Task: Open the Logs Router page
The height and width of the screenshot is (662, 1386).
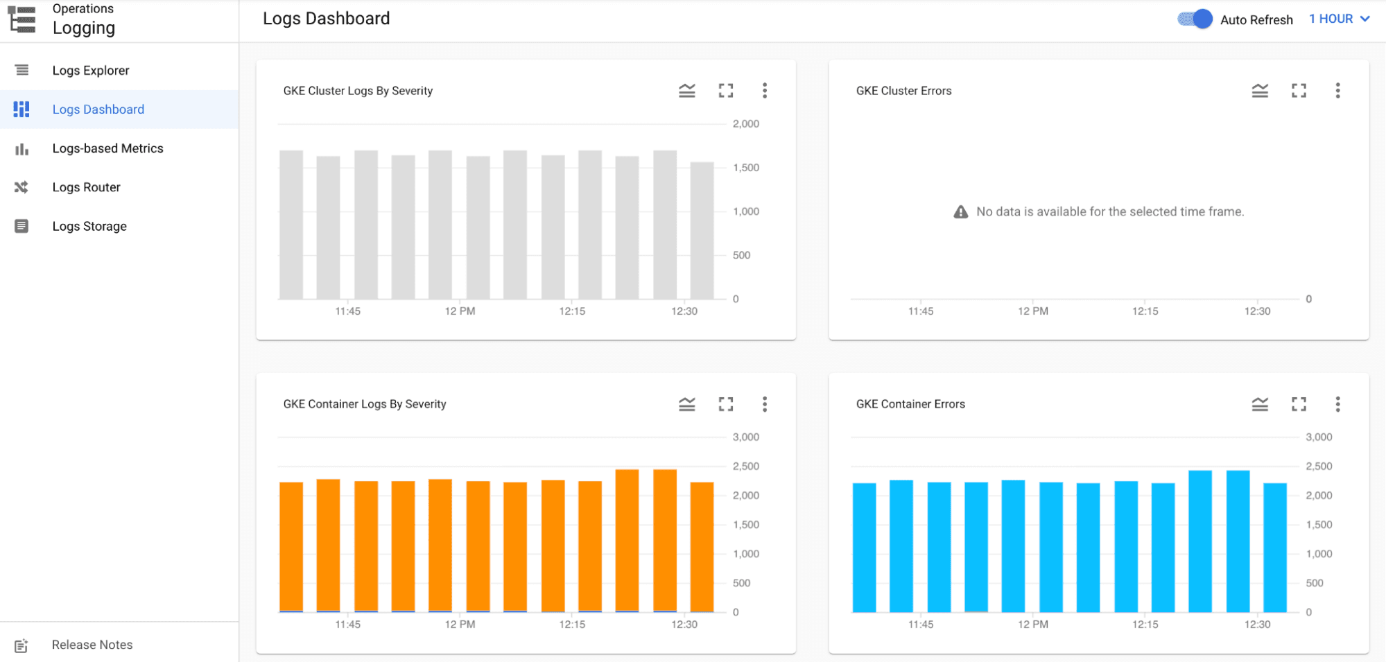Action: tap(85, 186)
